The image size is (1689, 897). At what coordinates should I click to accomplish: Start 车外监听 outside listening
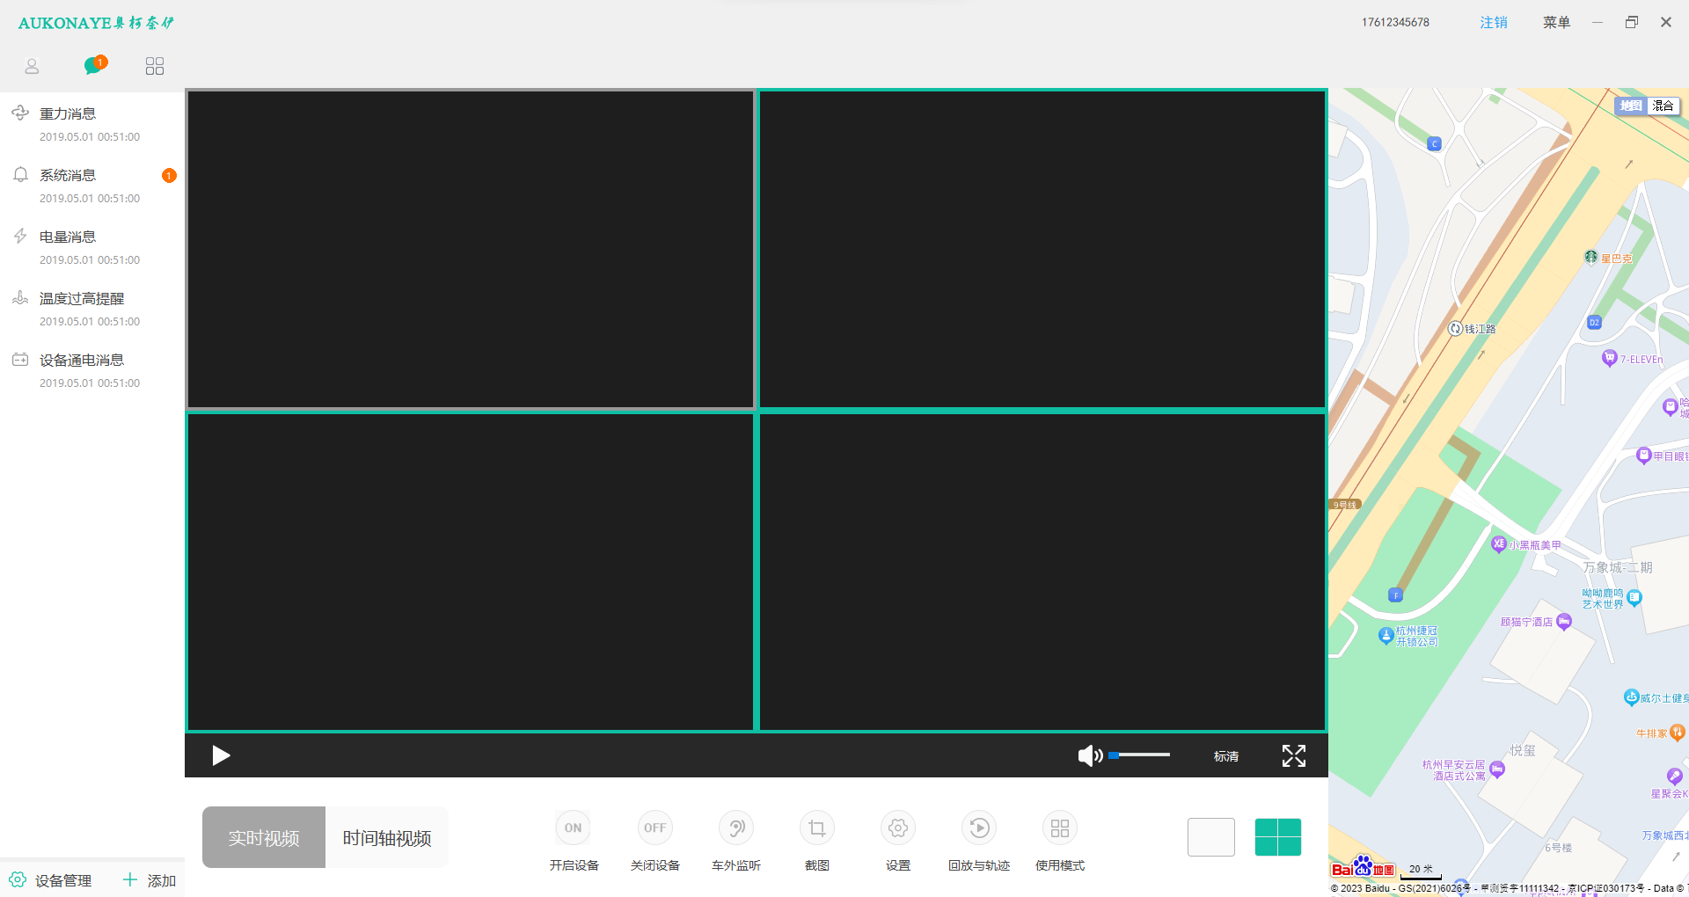click(736, 828)
